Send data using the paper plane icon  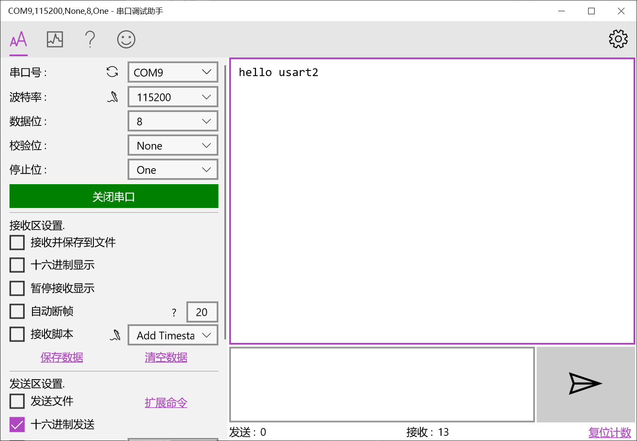tap(586, 383)
